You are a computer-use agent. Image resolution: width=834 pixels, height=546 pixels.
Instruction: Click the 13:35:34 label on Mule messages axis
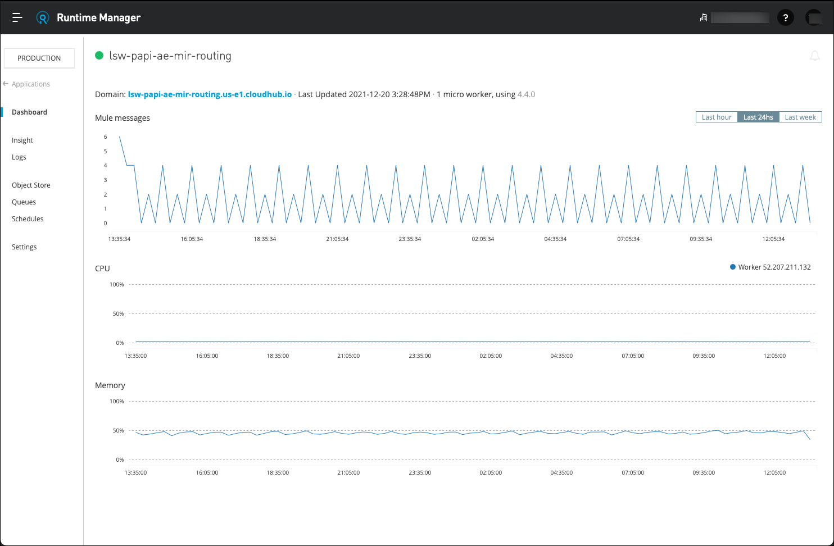pos(119,239)
